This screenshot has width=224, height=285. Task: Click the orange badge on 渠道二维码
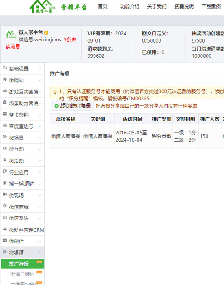(39, 272)
